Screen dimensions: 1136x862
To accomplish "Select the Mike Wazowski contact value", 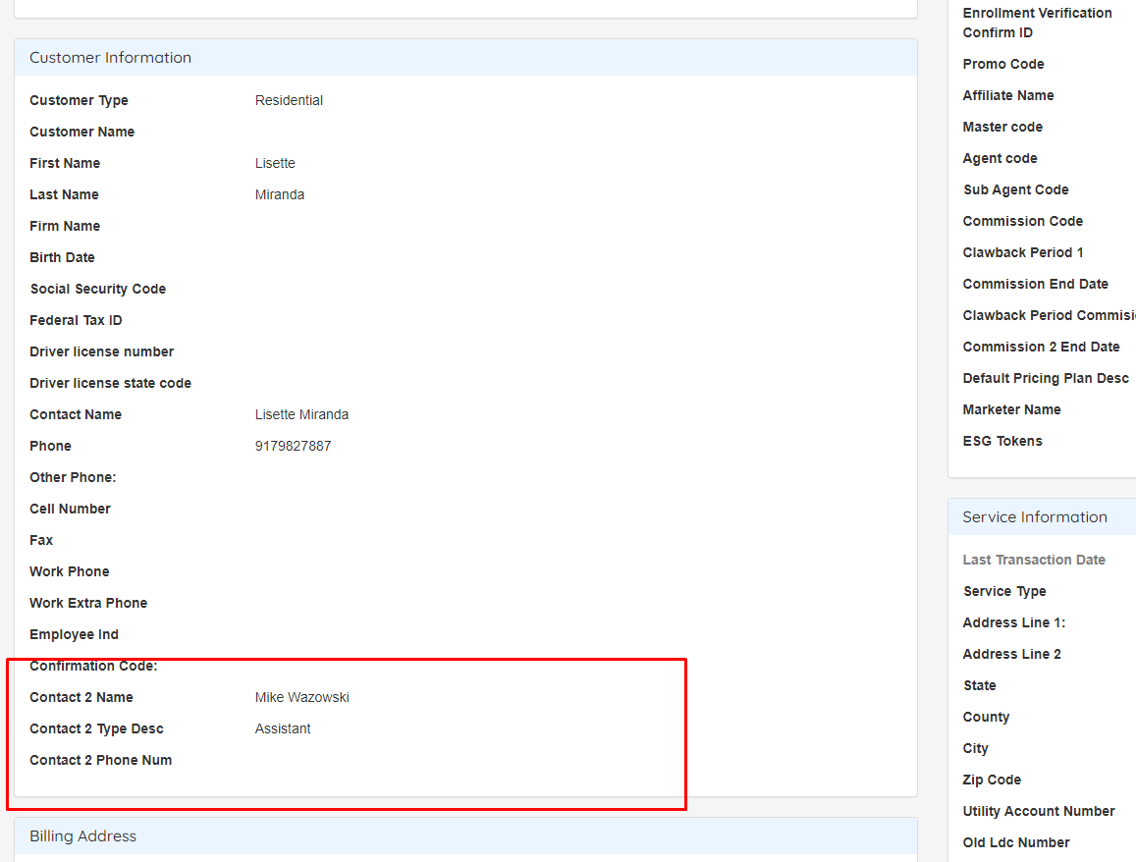I will point(301,698).
